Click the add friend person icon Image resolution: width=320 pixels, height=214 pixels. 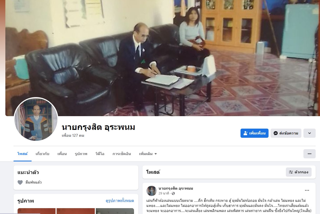[x=246, y=133]
